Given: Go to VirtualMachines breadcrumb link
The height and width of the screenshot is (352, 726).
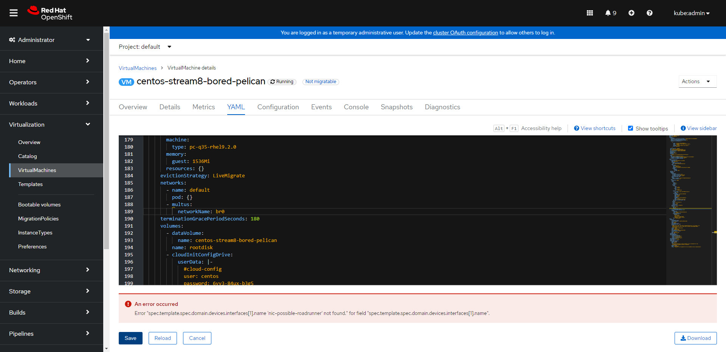Looking at the screenshot, I should pos(138,68).
